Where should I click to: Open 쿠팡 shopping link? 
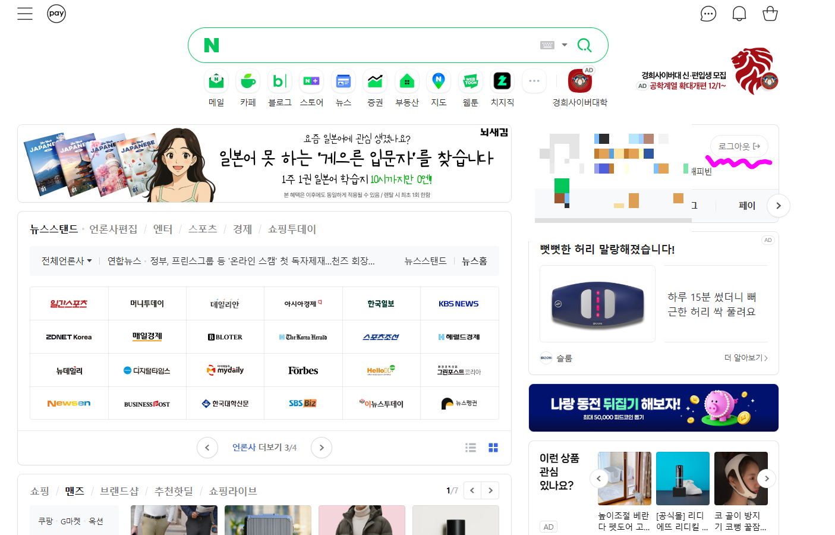point(46,521)
